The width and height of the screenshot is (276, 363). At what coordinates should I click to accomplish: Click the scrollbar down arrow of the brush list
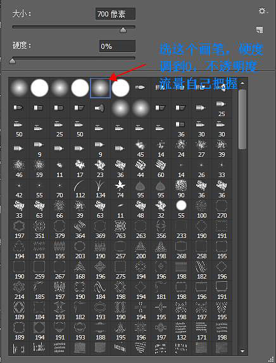click(242, 351)
